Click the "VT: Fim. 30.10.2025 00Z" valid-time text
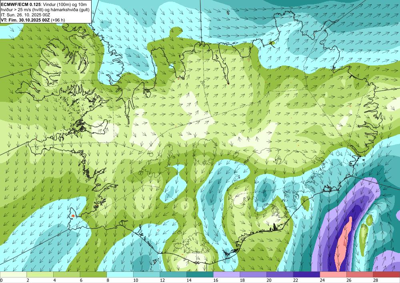This screenshot has width=400, height=283. pos(25,20)
